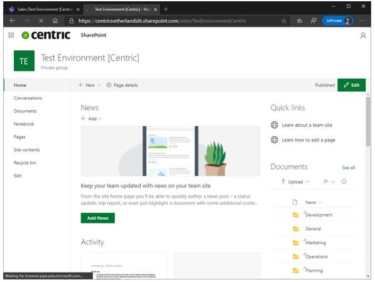Screen dimensions: 375x282
Task: Click the globe icon for Learn about a team site
Action: 274,125
